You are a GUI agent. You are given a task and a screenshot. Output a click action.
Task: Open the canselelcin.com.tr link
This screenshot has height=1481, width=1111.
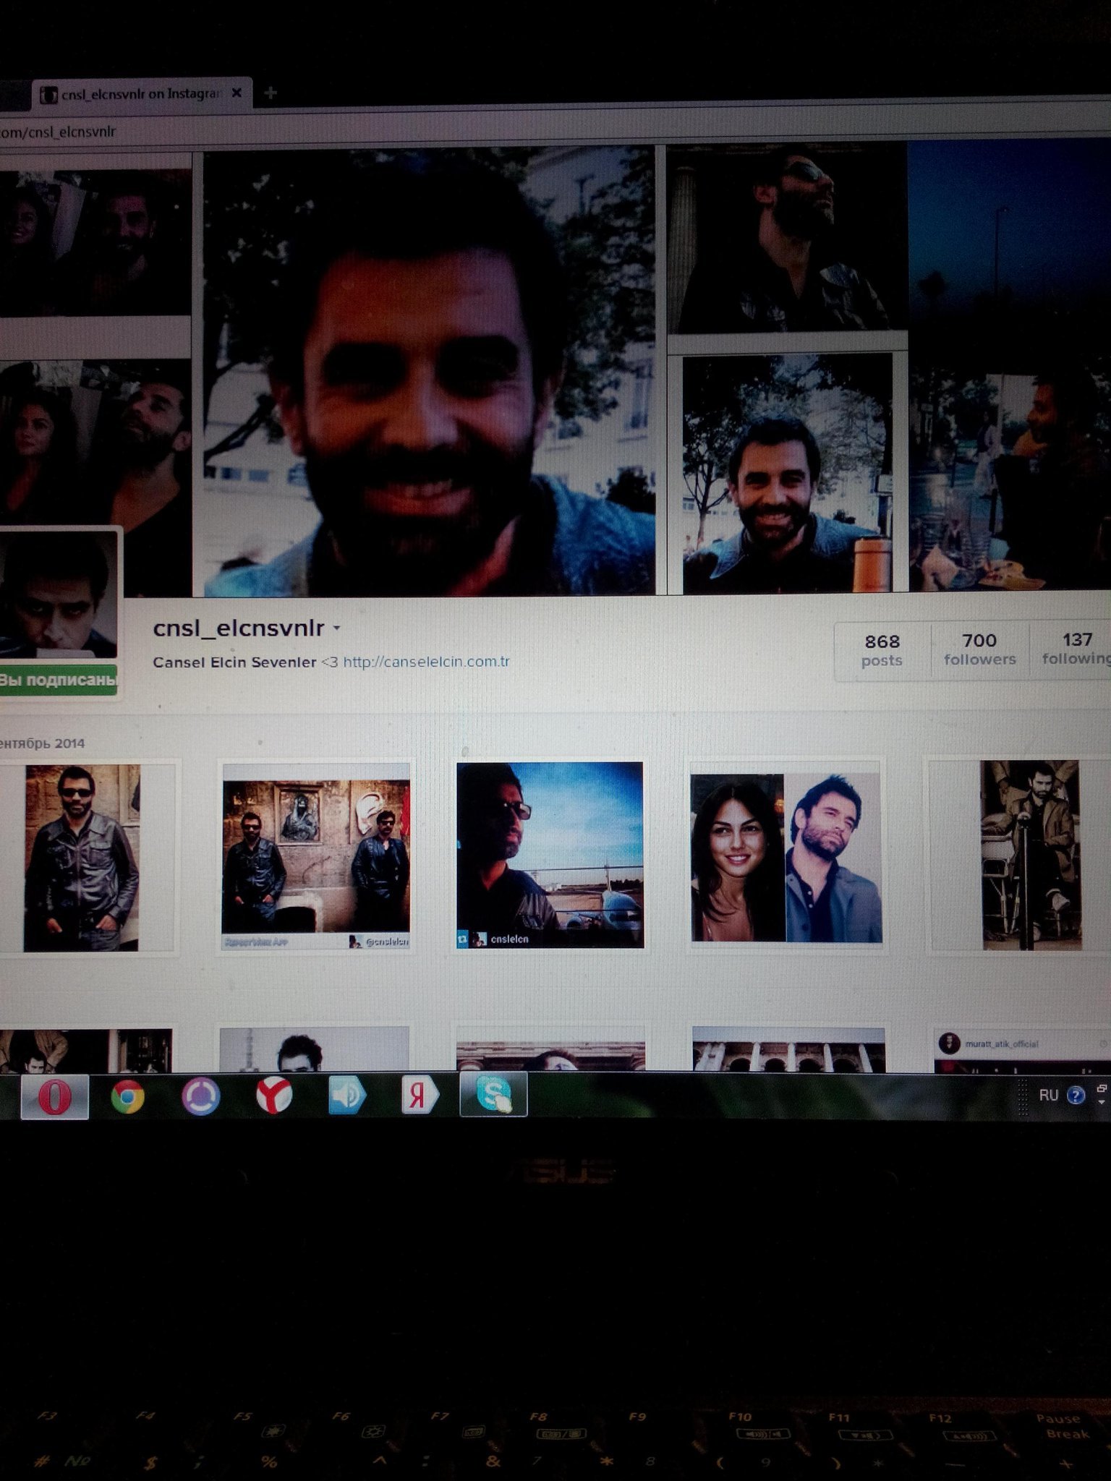[426, 662]
